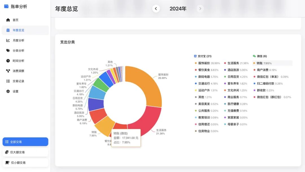Toggle 服饰装扮 26.99% legend item
The height and width of the screenshot is (172, 305).
(x=207, y=63)
